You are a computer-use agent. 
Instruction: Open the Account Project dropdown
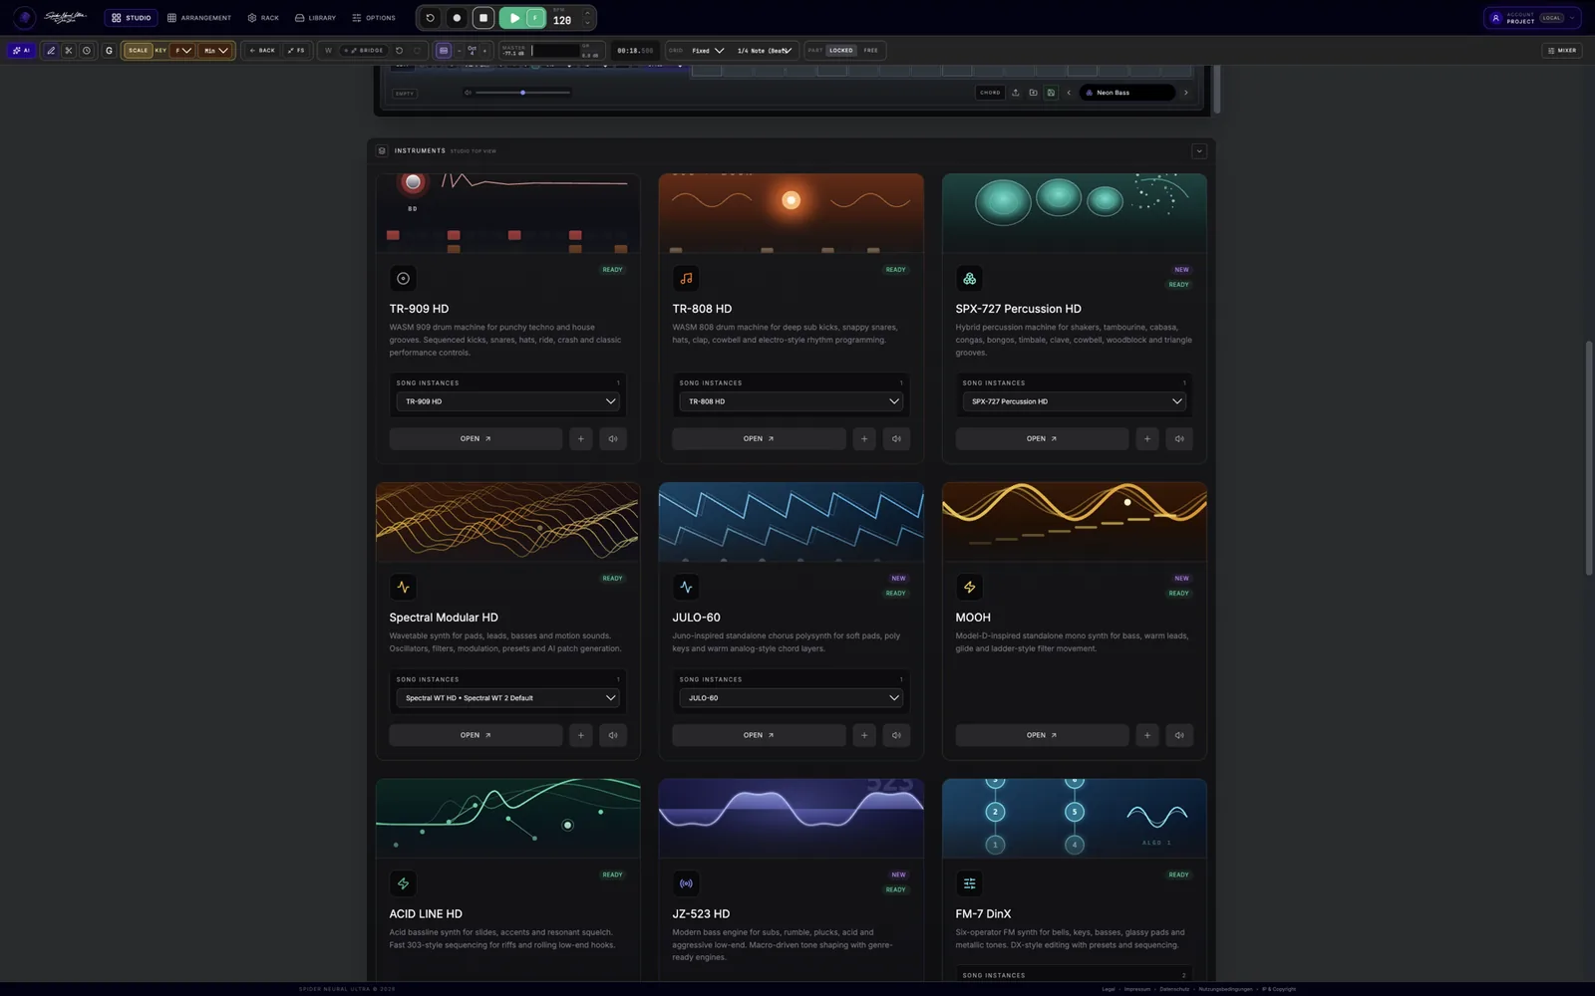pos(1532,18)
